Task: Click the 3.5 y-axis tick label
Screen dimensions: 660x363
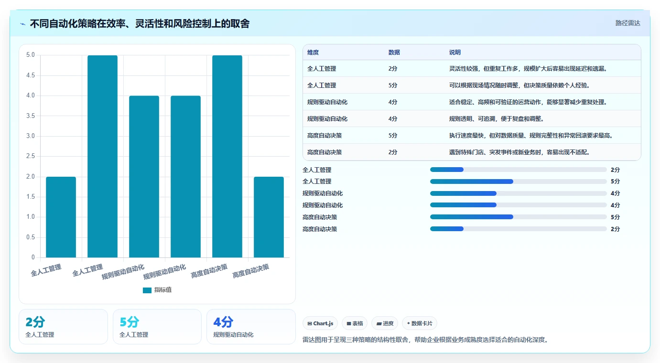Action: [x=31, y=116]
